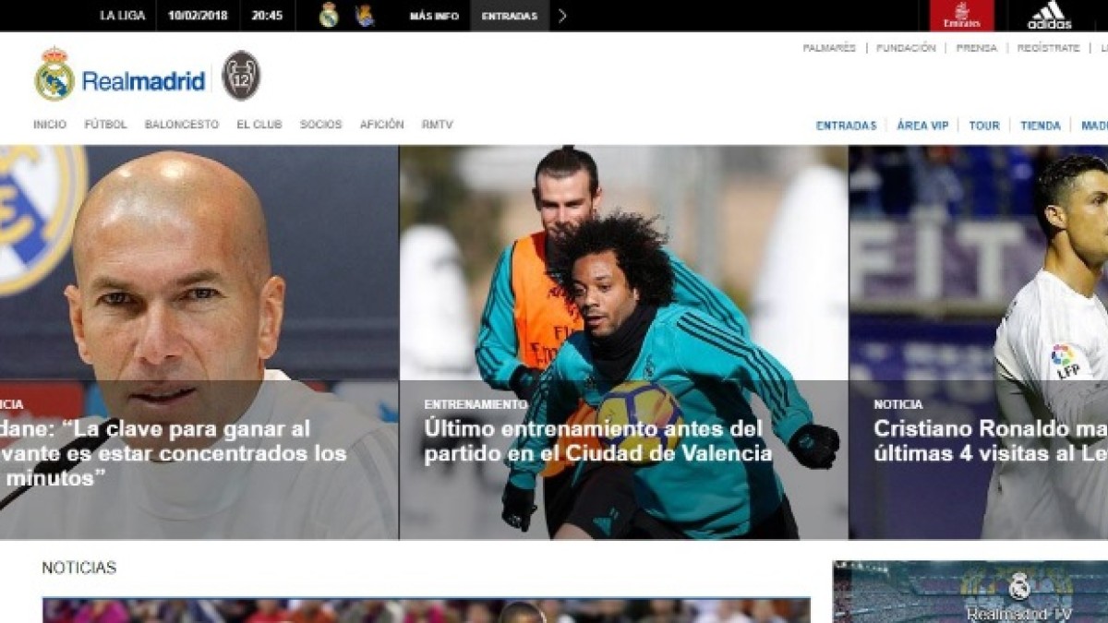Open the ÁREA VIP link
Viewport: 1108px width, 623px height.
(922, 126)
